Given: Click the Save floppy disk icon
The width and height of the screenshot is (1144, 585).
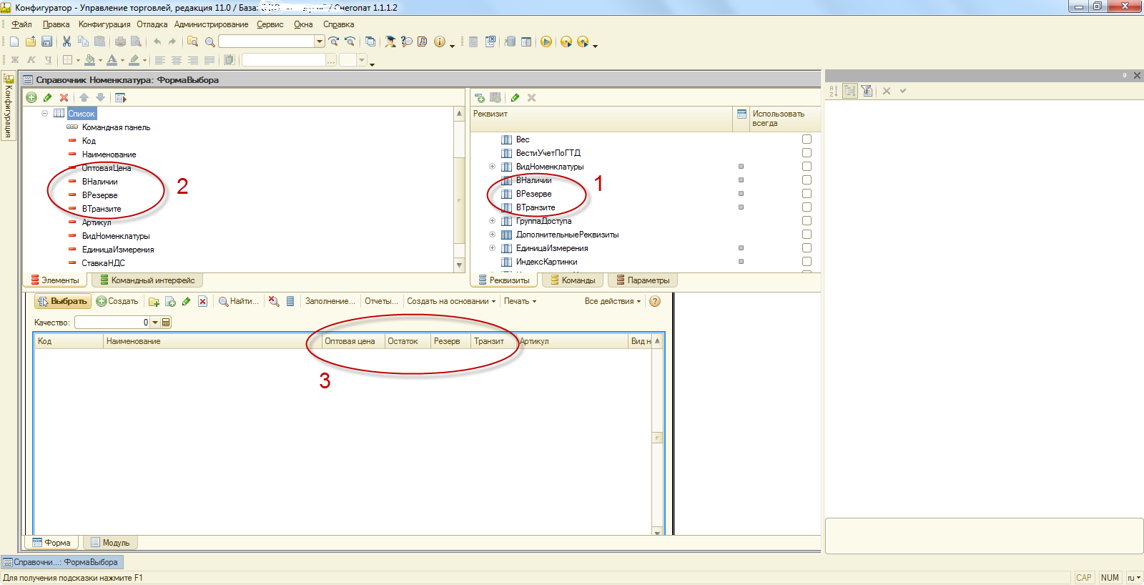Looking at the screenshot, I should pyautogui.click(x=46, y=41).
